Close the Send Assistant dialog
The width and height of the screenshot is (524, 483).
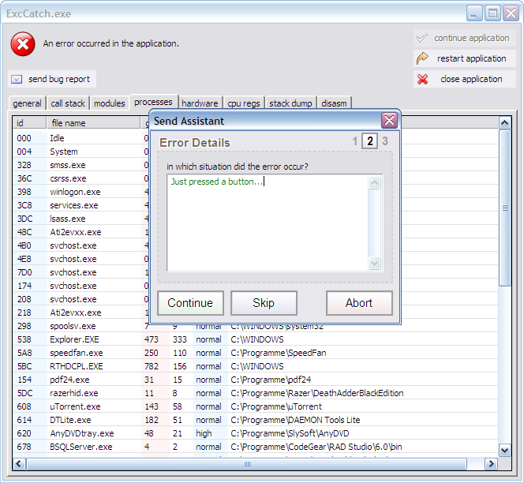click(389, 121)
